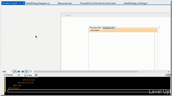The width and height of the screenshot is (172, 96).
Task: Click left arrow of designer horizontal scrollbar
Action: pyautogui.click(x=35, y=72)
